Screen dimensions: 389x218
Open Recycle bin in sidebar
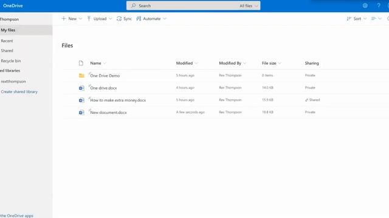coord(11,61)
